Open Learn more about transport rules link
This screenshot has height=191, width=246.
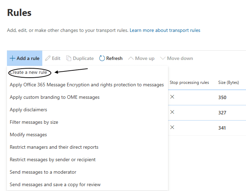(165, 30)
